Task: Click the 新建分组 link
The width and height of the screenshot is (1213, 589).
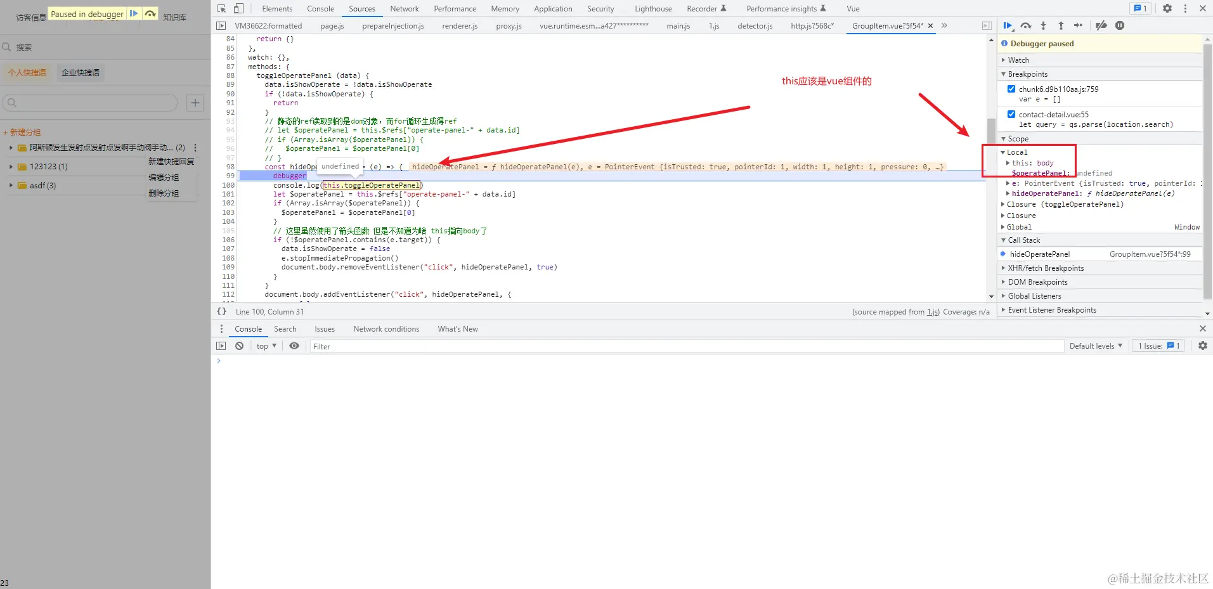Action: pyautogui.click(x=22, y=133)
